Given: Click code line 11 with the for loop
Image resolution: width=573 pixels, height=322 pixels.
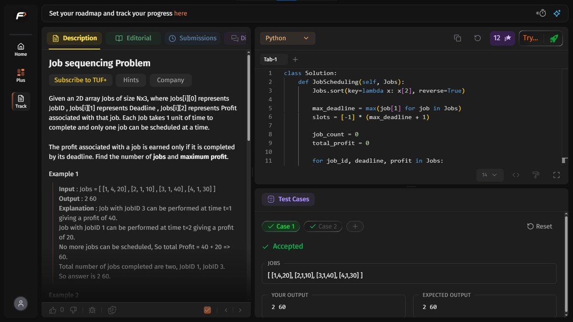Looking at the screenshot, I should point(378,161).
